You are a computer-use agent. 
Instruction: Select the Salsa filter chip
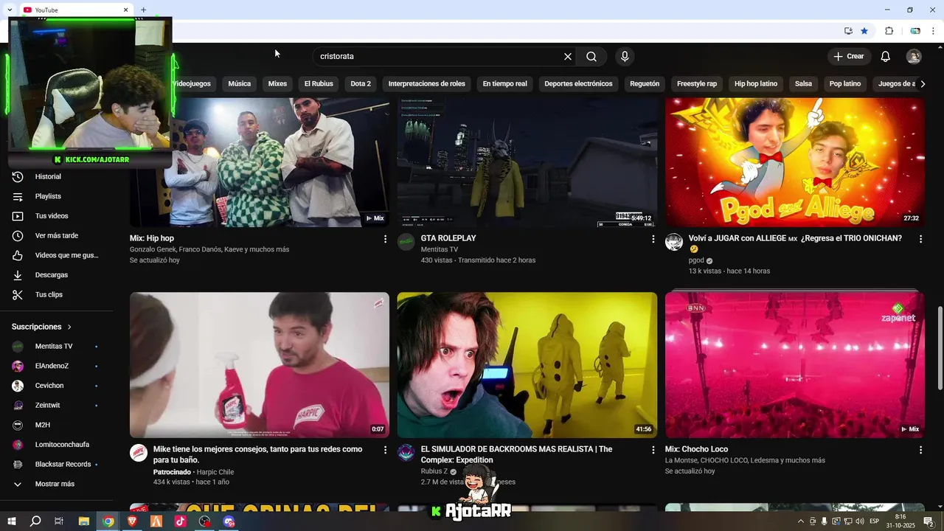pyautogui.click(x=803, y=84)
